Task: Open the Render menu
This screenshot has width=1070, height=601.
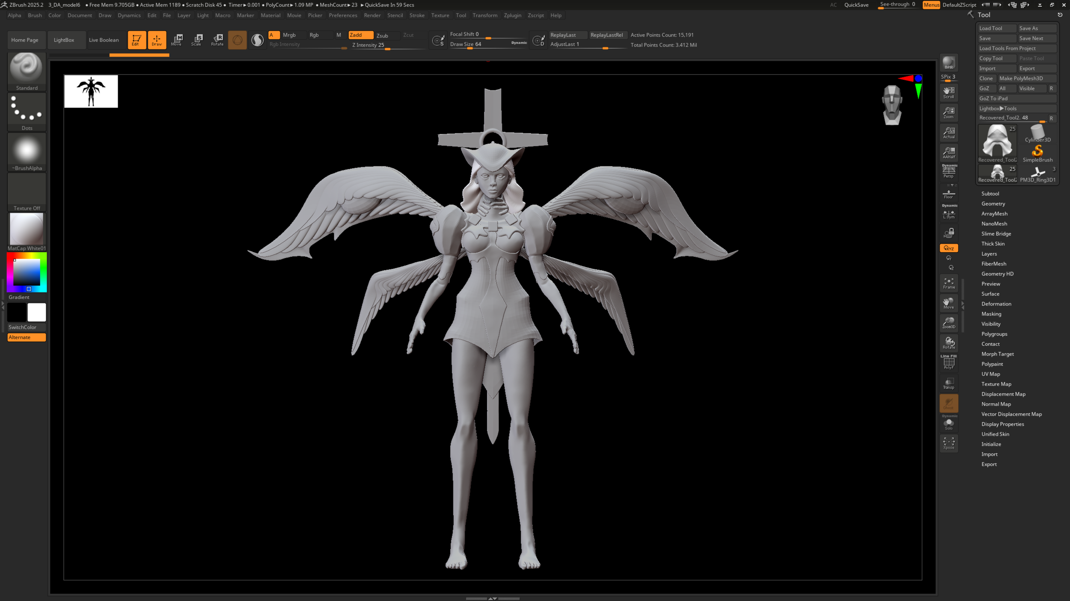Action: (x=372, y=15)
